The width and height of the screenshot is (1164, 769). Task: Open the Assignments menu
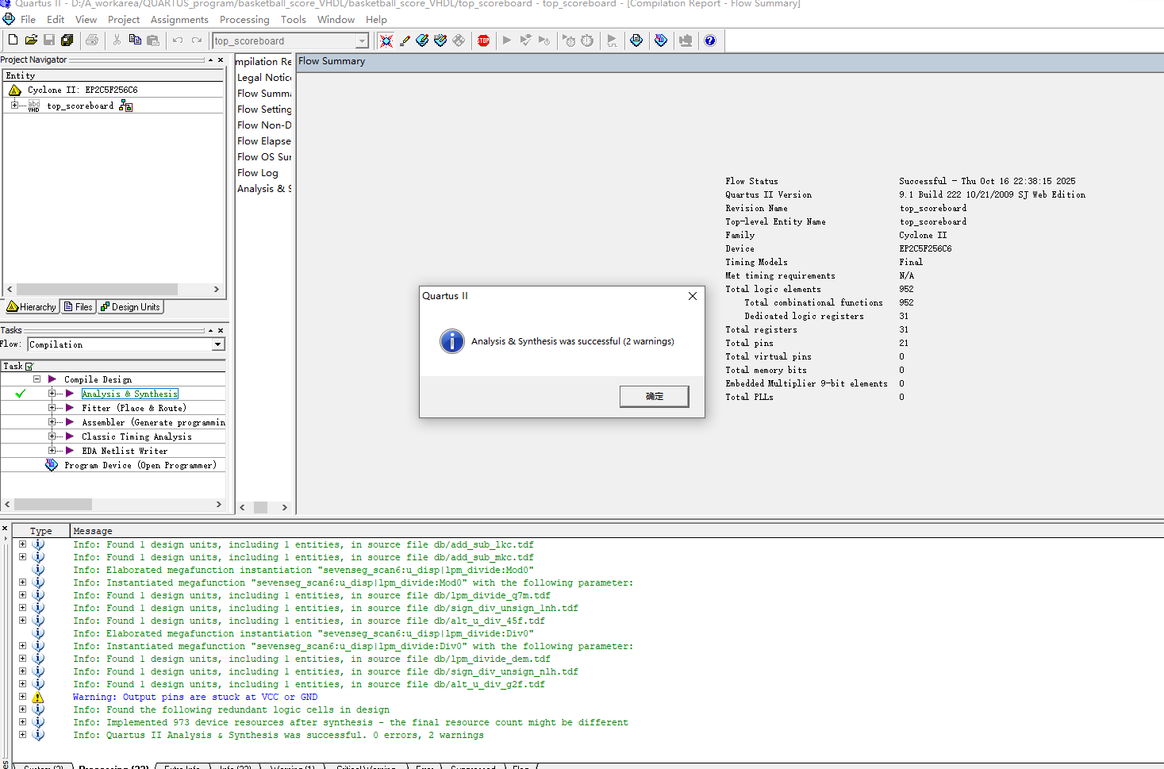(x=179, y=19)
